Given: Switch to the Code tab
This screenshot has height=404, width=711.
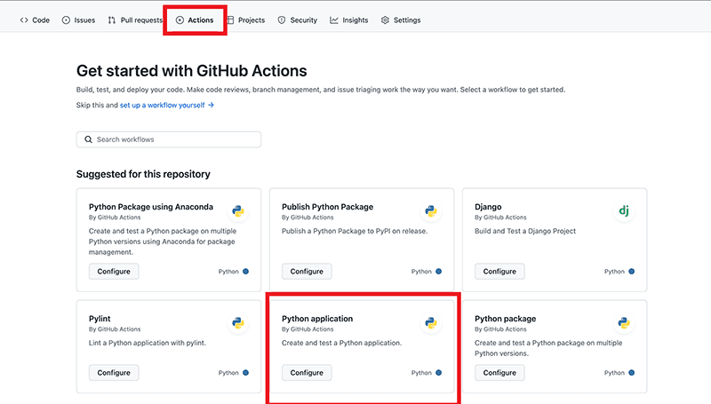Looking at the screenshot, I should point(35,20).
